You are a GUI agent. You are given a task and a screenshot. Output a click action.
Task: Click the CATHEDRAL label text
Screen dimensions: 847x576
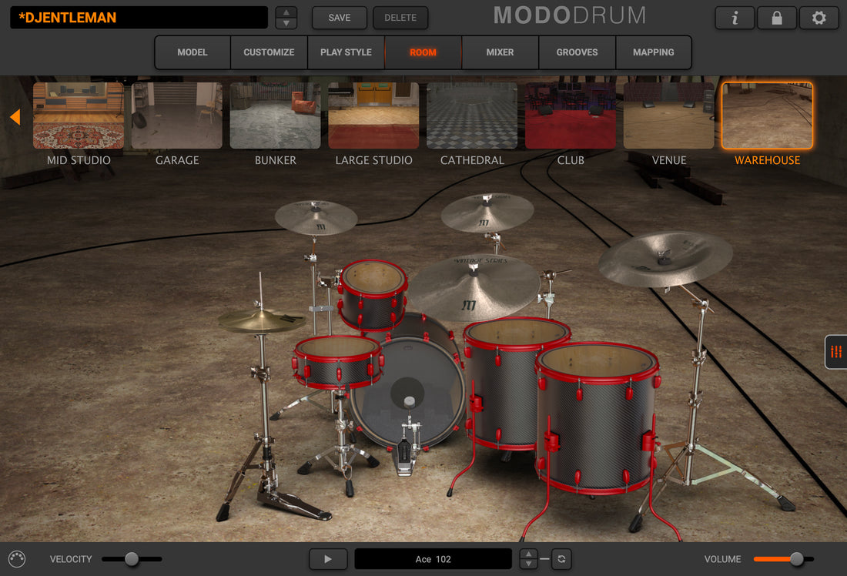[472, 160]
